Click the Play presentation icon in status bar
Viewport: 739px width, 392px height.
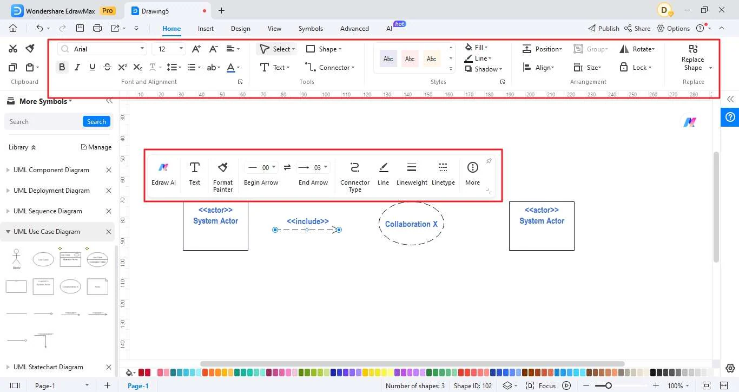pos(566,386)
